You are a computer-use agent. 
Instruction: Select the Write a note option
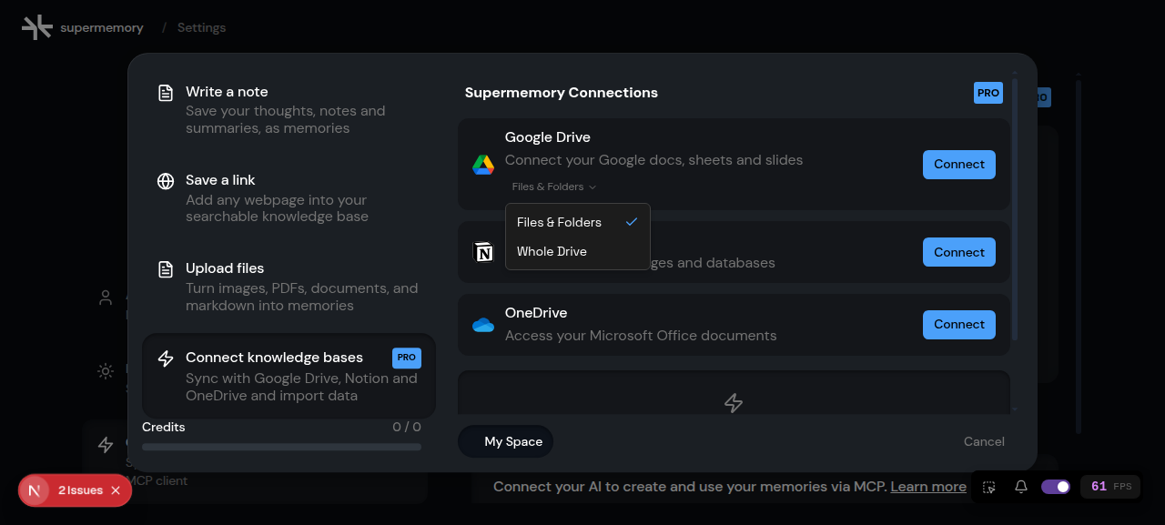tap(289, 110)
